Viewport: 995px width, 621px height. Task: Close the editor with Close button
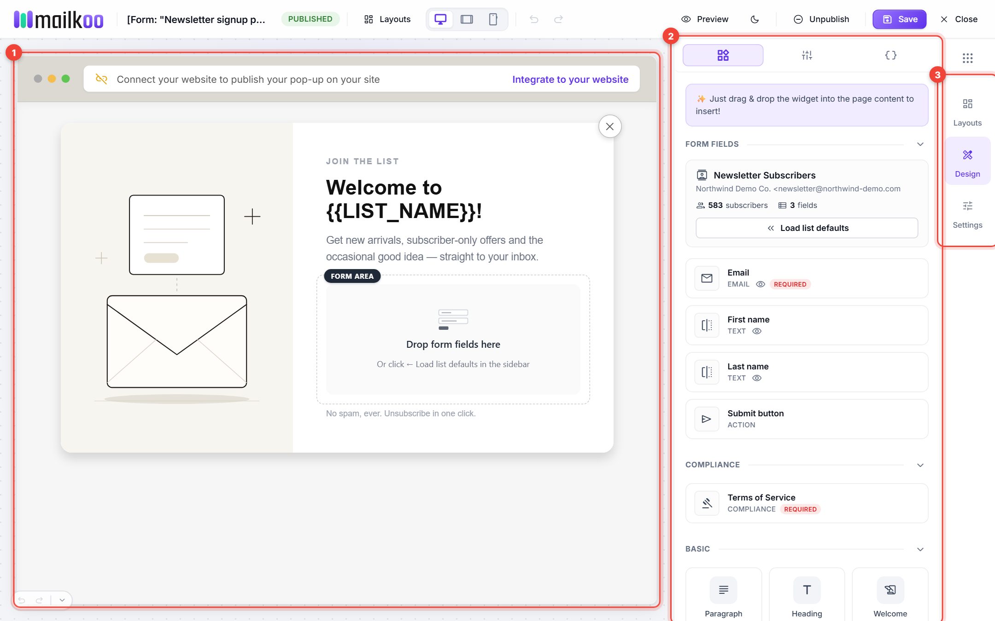pyautogui.click(x=959, y=19)
